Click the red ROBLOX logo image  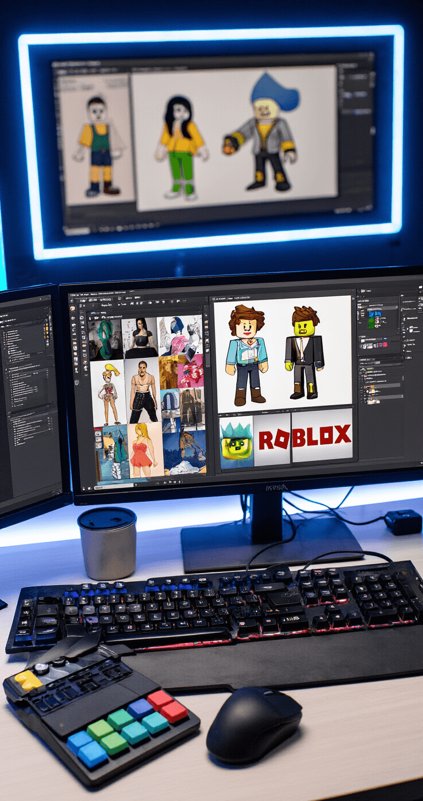[305, 437]
